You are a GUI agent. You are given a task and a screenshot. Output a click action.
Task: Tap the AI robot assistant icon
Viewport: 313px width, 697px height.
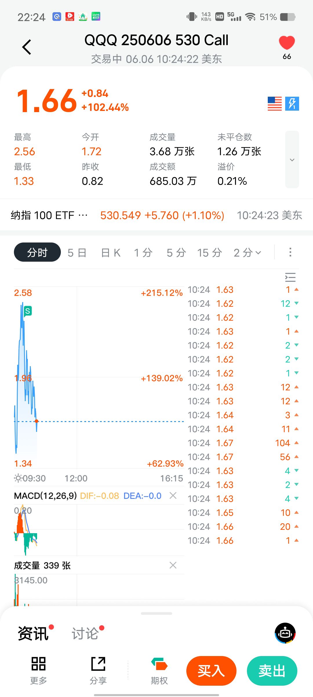point(285,633)
